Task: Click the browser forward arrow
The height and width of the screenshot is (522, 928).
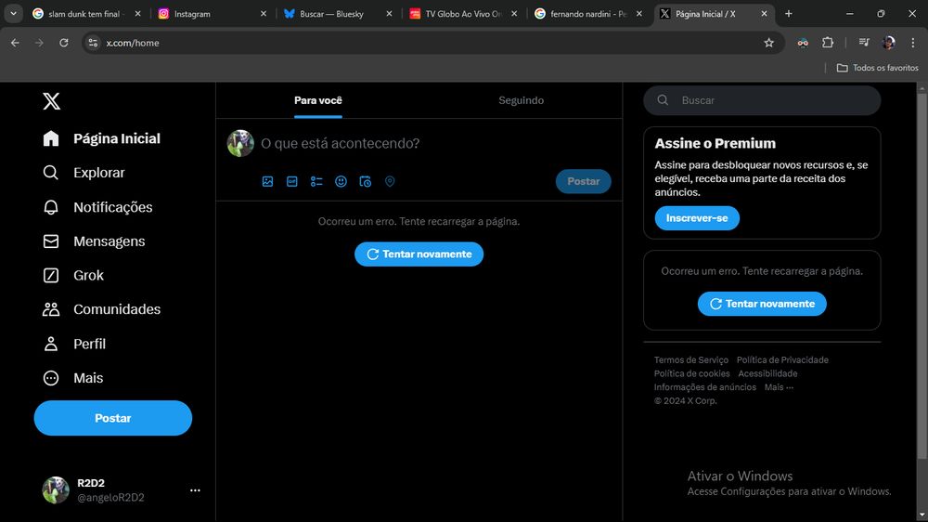Action: 39,43
